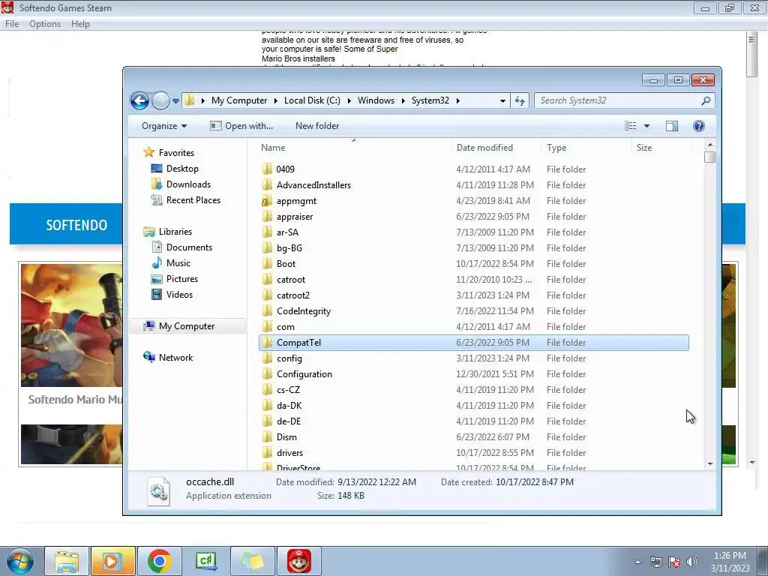Click the Local Disk (C:) breadcrumb

(312, 100)
